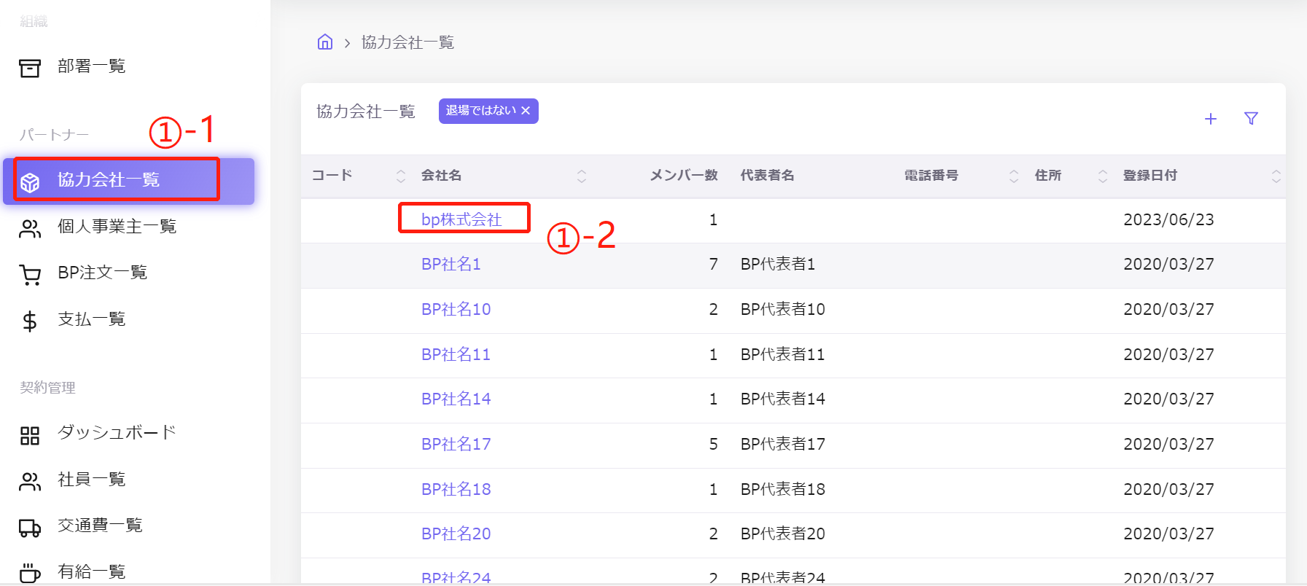
Task: Sort by コード column arrows
Action: [x=401, y=176]
